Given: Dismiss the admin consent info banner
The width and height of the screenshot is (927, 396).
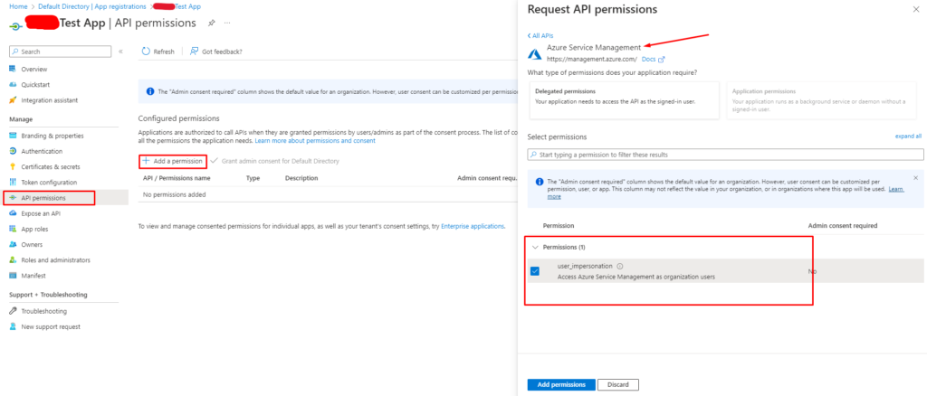Looking at the screenshot, I should pyautogui.click(x=916, y=177).
